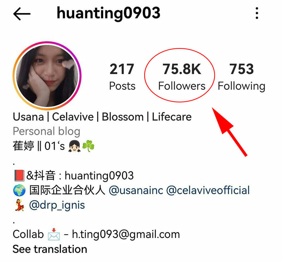The width and height of the screenshot is (282, 262).
Task: Tap See translation below the bio
Action: click(50, 249)
